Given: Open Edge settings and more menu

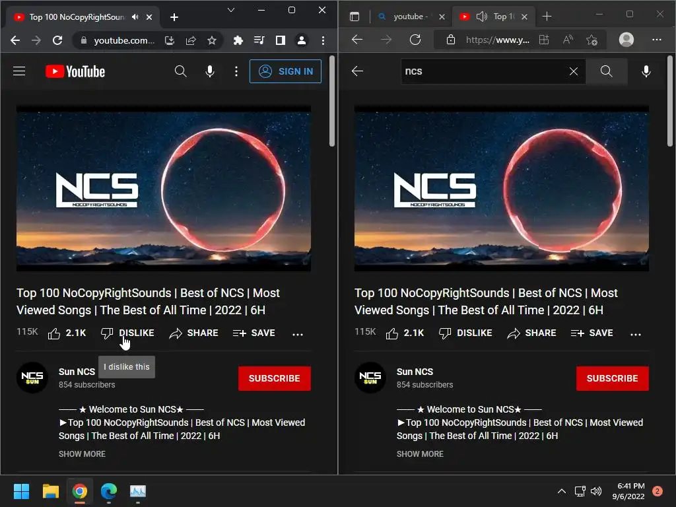Looking at the screenshot, I should 657,40.
